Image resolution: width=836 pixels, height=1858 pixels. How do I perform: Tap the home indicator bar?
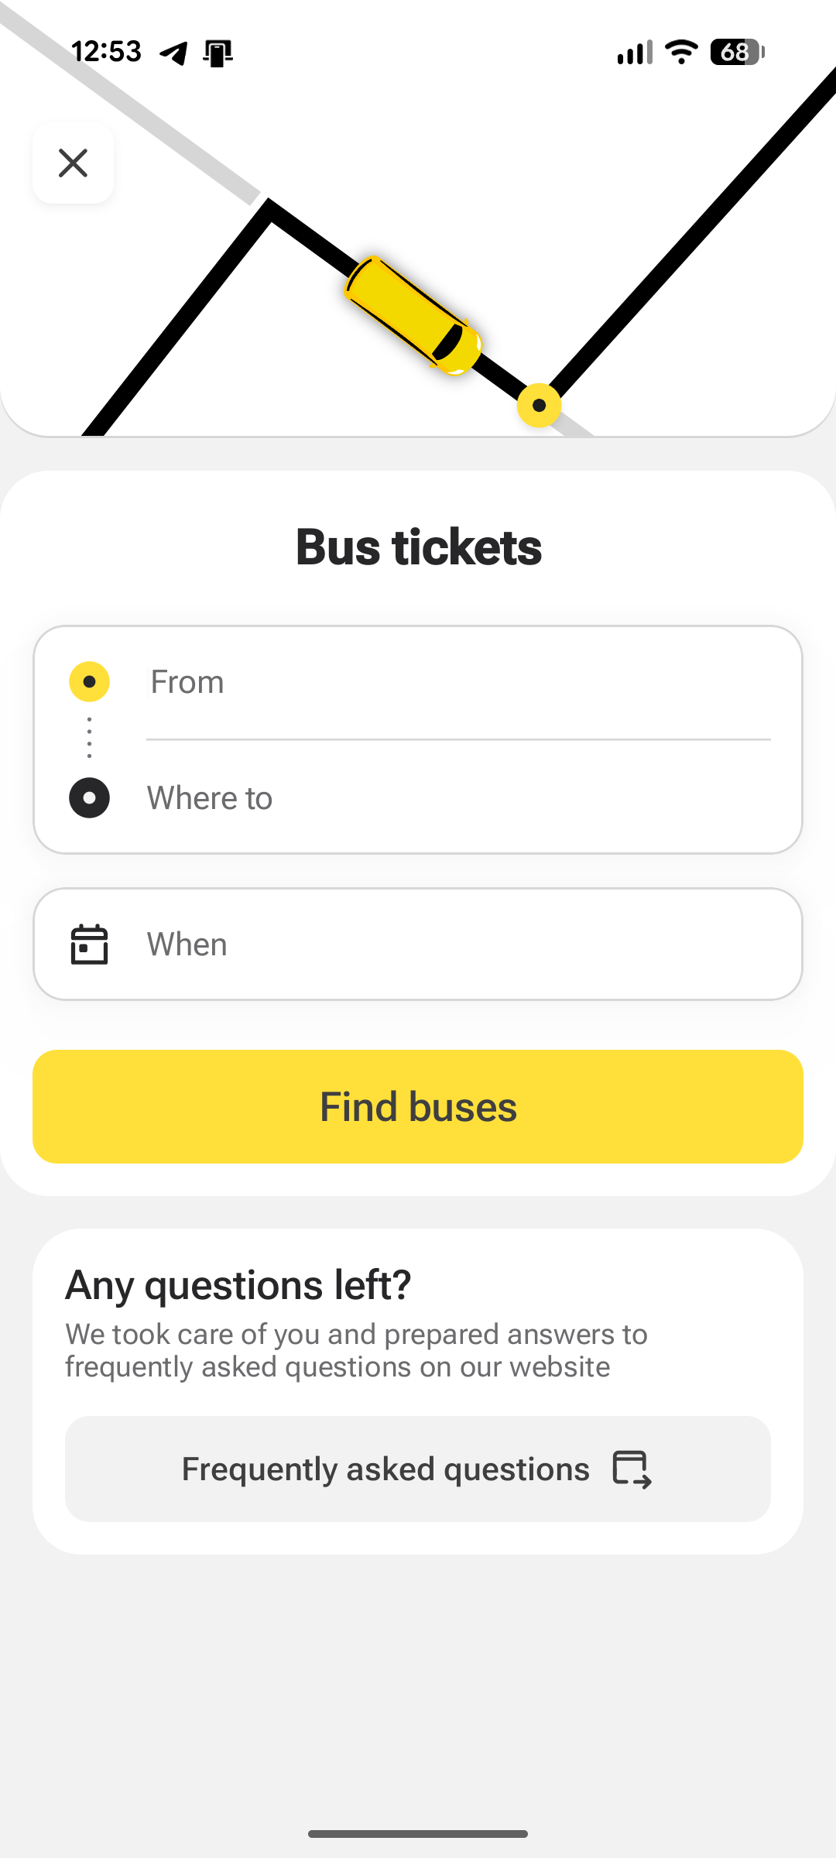click(x=418, y=1833)
